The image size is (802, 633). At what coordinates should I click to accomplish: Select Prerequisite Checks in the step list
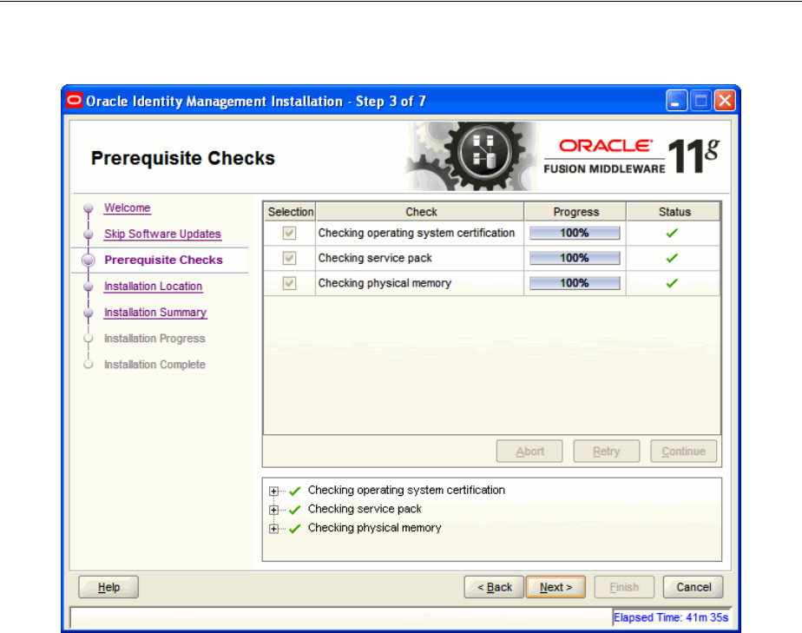pos(164,260)
